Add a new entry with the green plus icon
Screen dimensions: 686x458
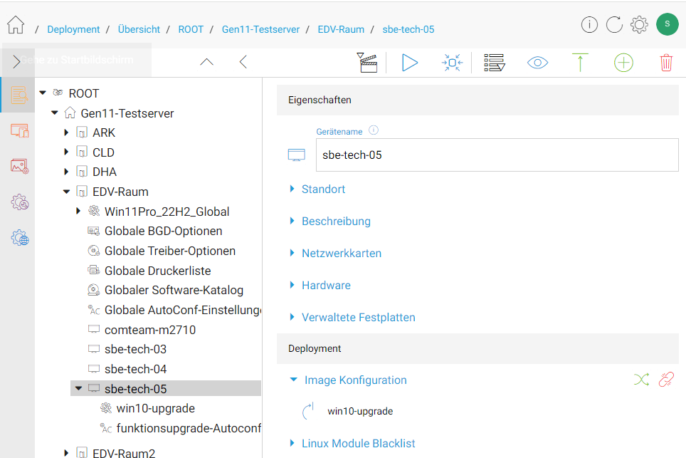pos(623,63)
